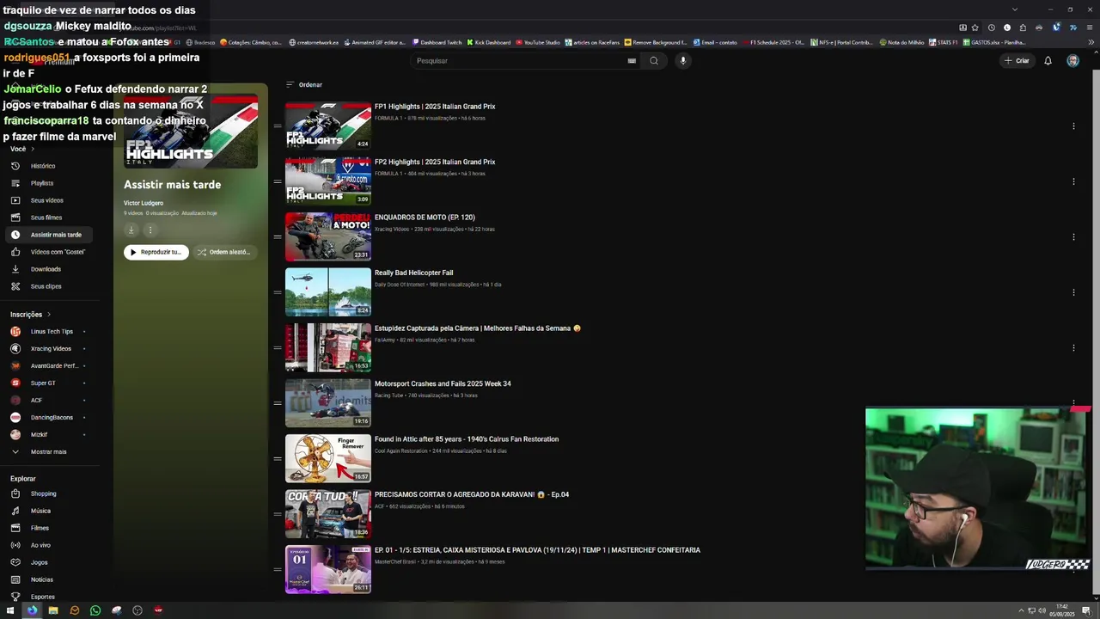Click Reproduzir tudo button
Viewport: 1100px width, 619px height.
(156, 252)
